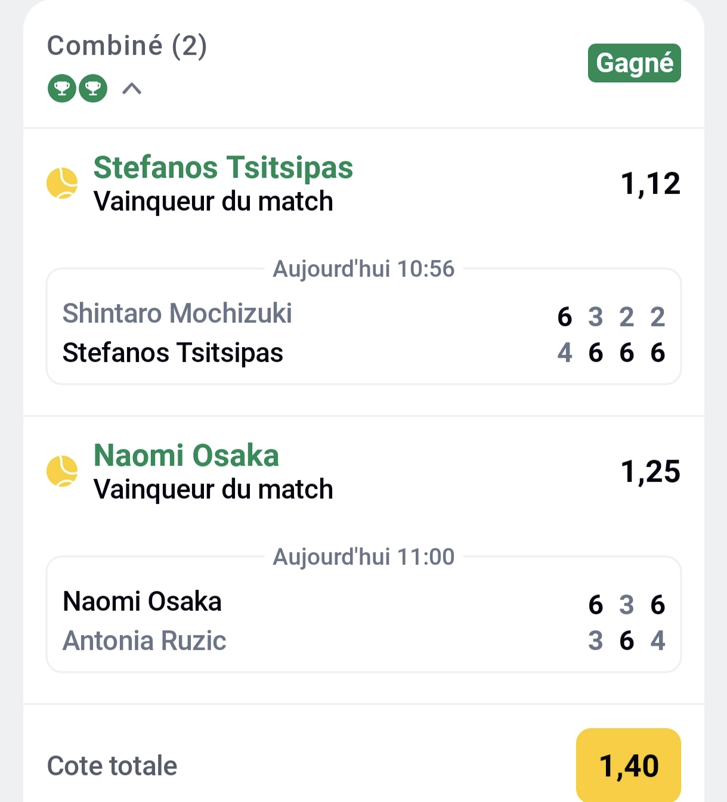Click the green Gagné status badge
The height and width of the screenshot is (802, 727).
point(634,63)
